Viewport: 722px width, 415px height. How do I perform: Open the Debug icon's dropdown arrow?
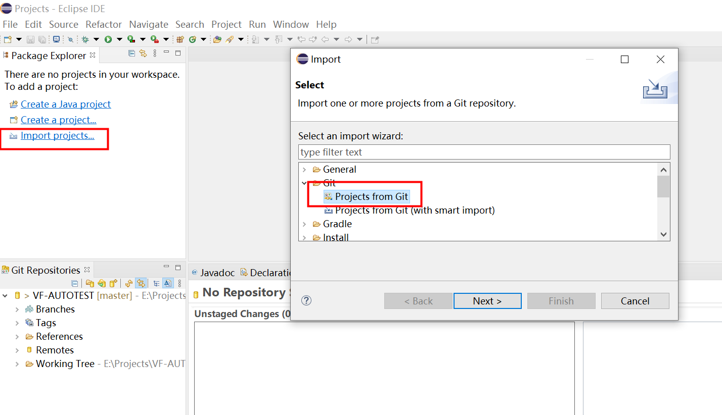point(96,39)
